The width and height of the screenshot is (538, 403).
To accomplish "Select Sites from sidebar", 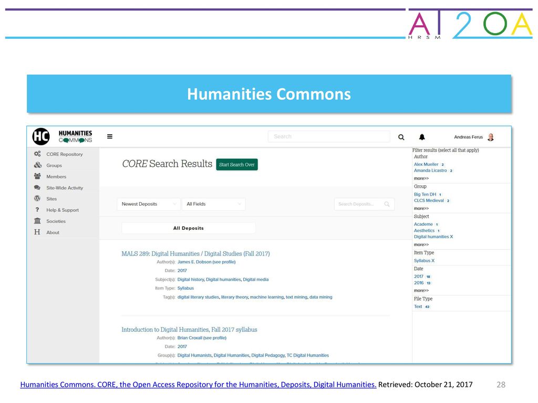I will [51, 199].
